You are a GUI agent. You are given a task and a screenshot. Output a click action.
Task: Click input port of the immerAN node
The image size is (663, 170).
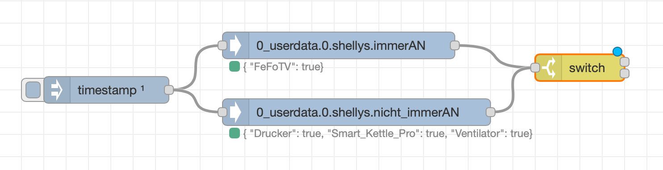tap(222, 45)
